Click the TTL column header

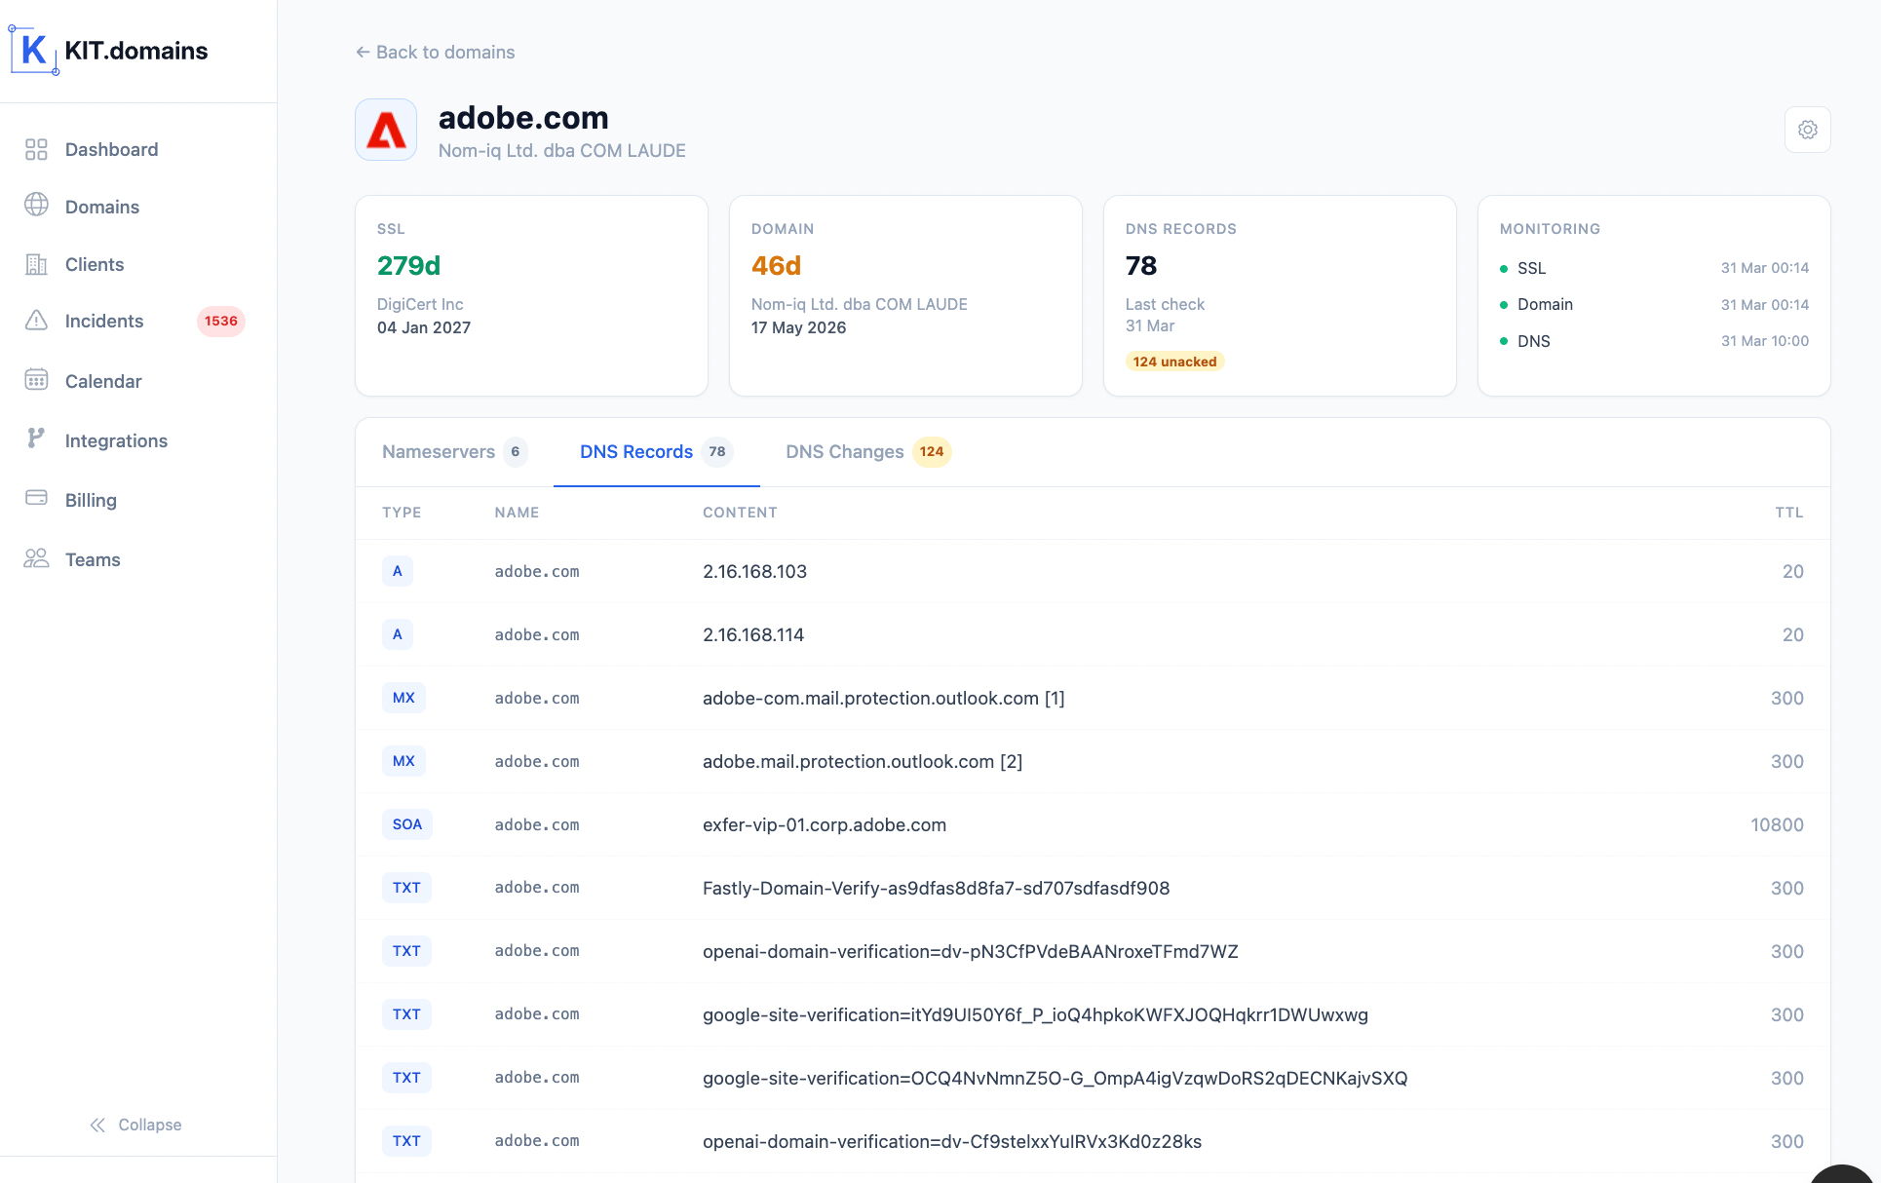click(1788, 513)
